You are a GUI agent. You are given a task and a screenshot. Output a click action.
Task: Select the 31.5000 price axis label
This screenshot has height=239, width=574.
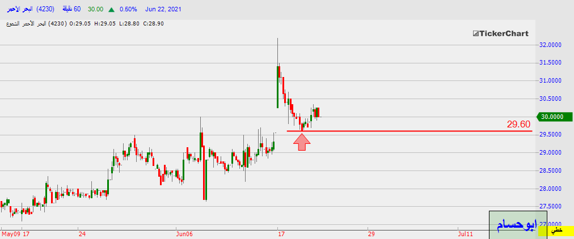tap(551, 63)
